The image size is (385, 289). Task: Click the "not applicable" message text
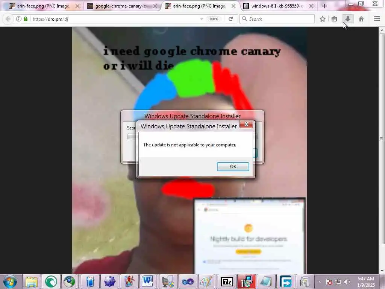tap(189, 145)
